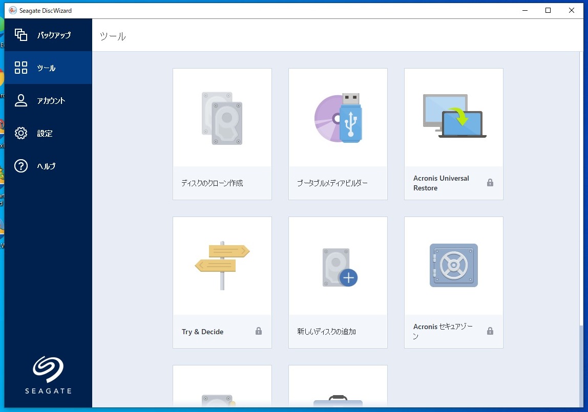Open the ヘルプ question mark icon

tap(21, 166)
